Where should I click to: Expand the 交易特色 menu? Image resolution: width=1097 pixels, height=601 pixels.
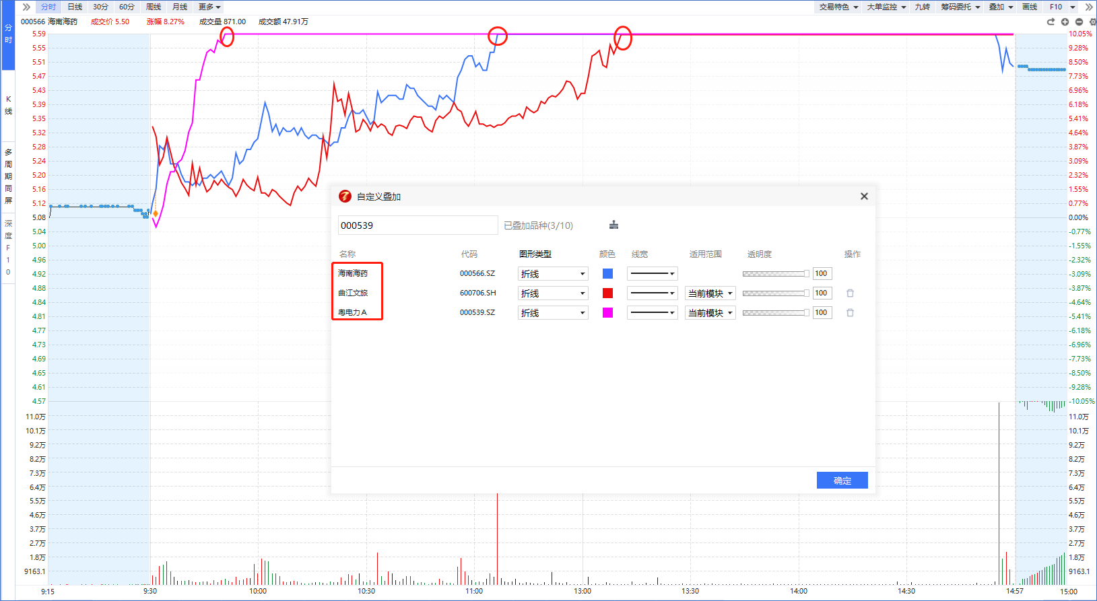click(838, 7)
